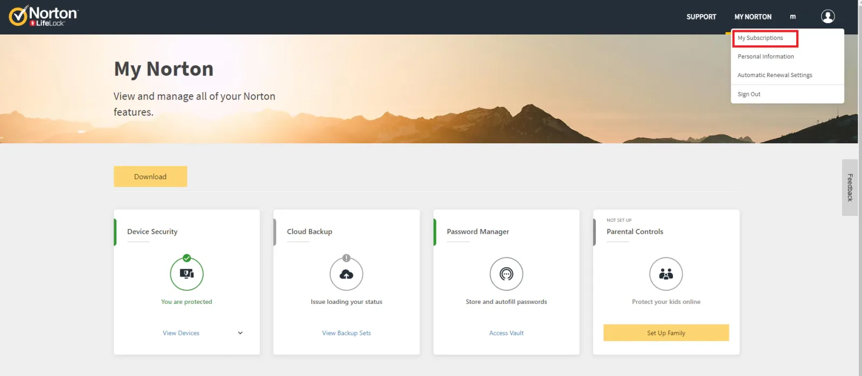Choose Sign Out from the menu

click(749, 94)
